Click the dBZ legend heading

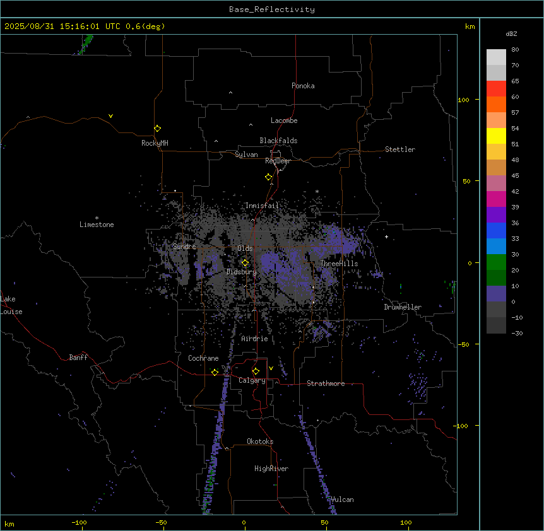[511, 34]
